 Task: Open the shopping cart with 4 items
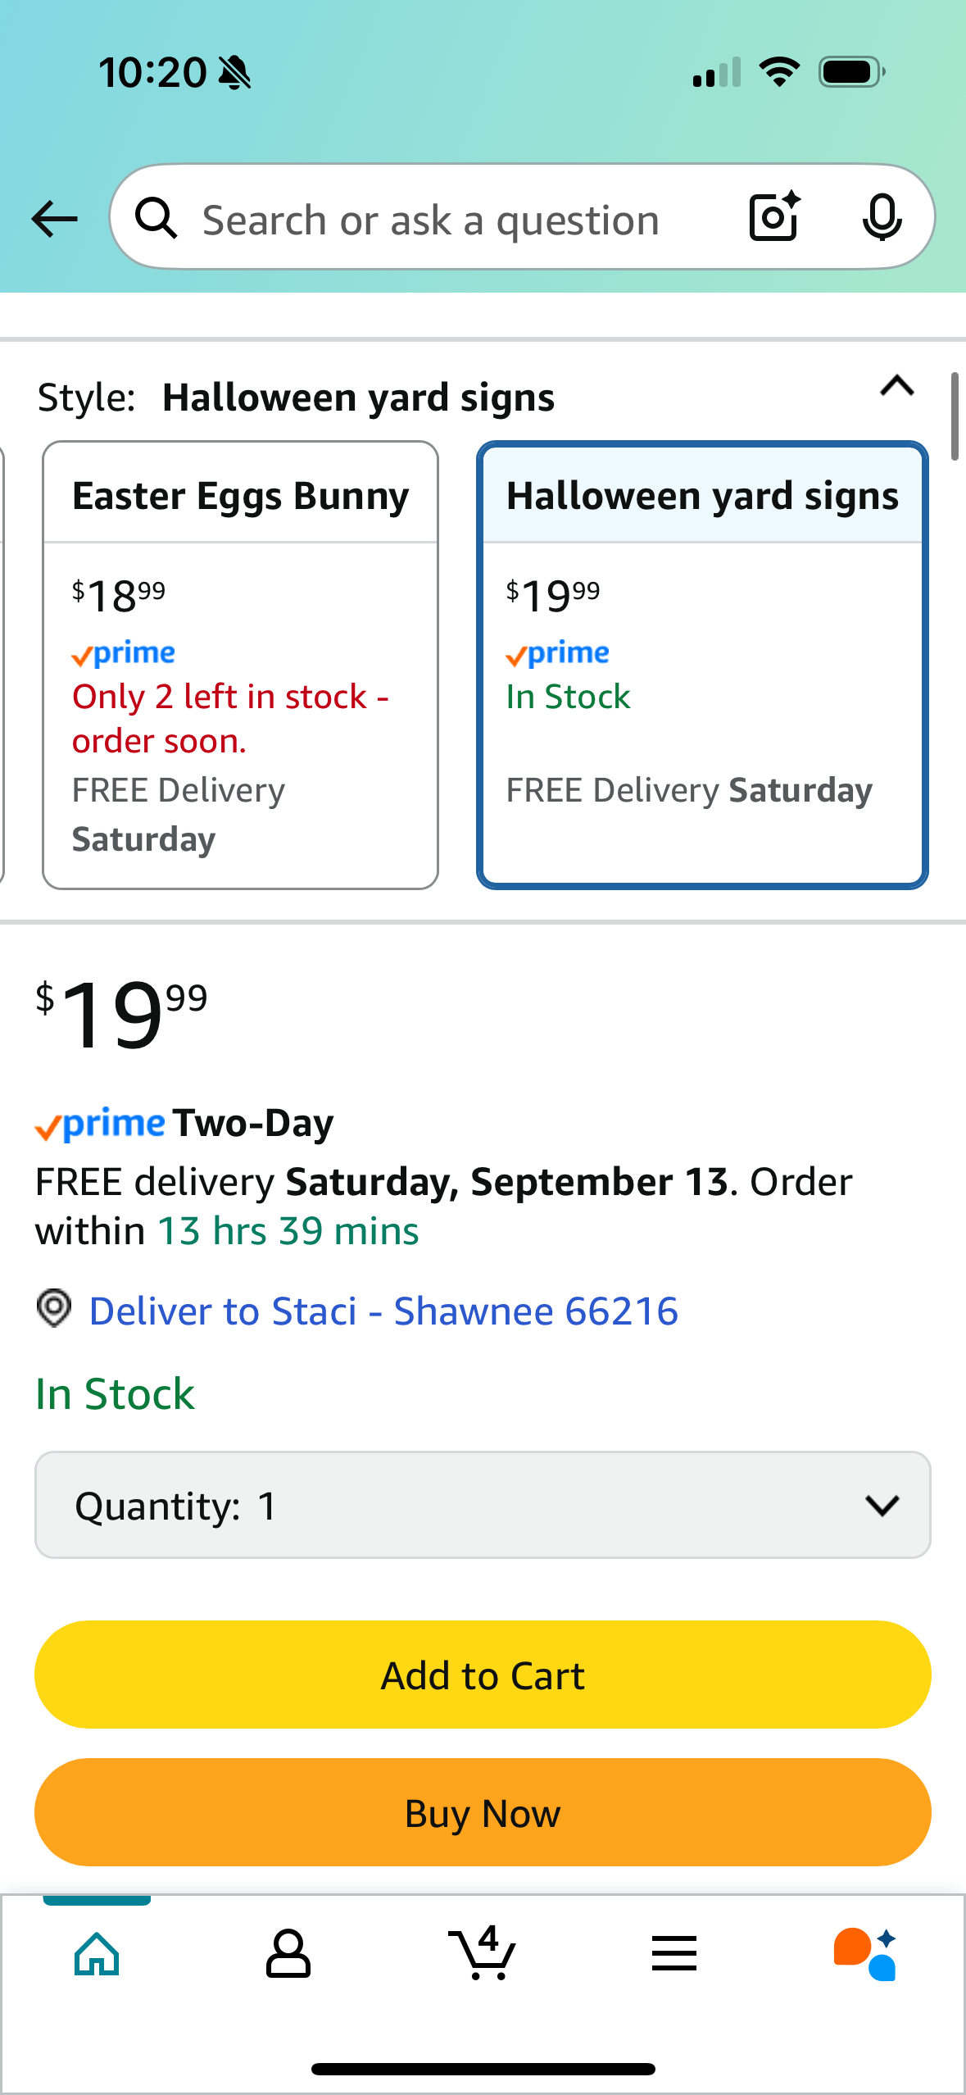(x=482, y=1952)
